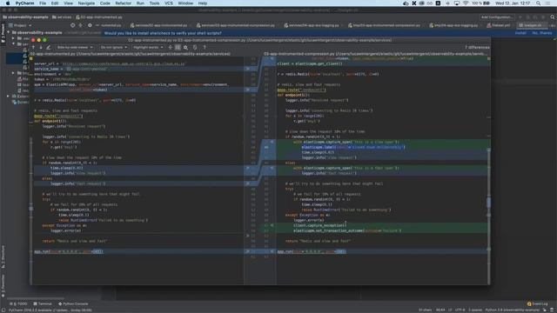
Task: Click the date and time in macOS menu bar
Action: [513, 3]
